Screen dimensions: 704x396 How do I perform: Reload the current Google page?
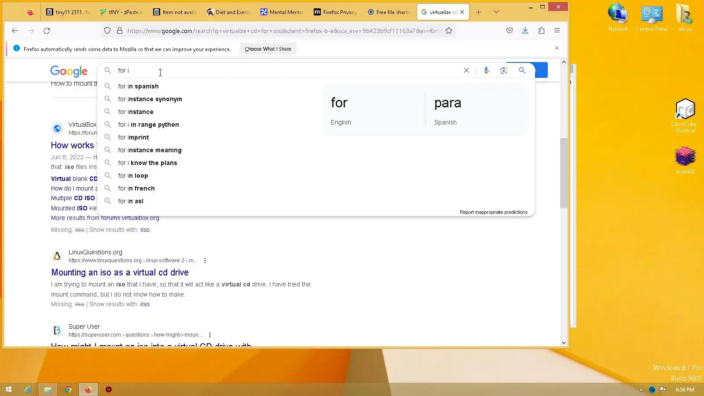coord(47,31)
